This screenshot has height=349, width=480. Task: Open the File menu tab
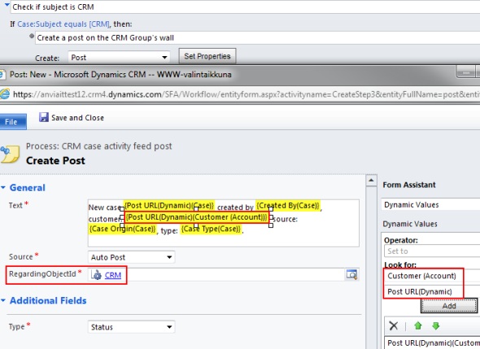12,121
